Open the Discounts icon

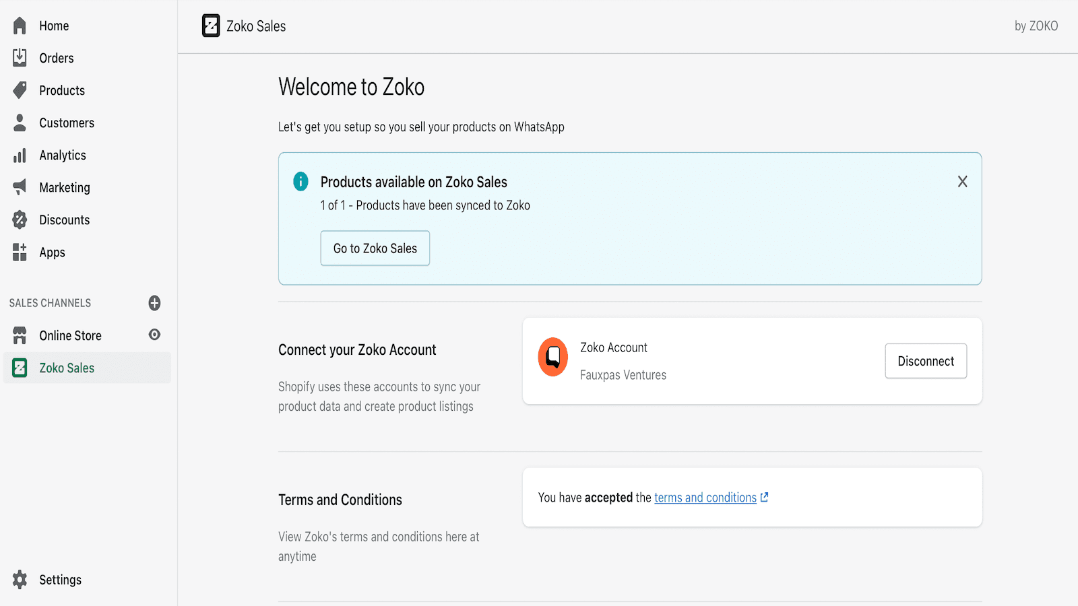[20, 220]
